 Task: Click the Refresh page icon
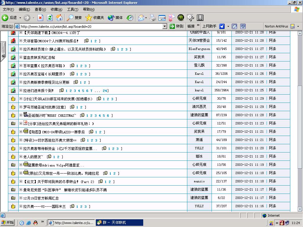[50, 18]
